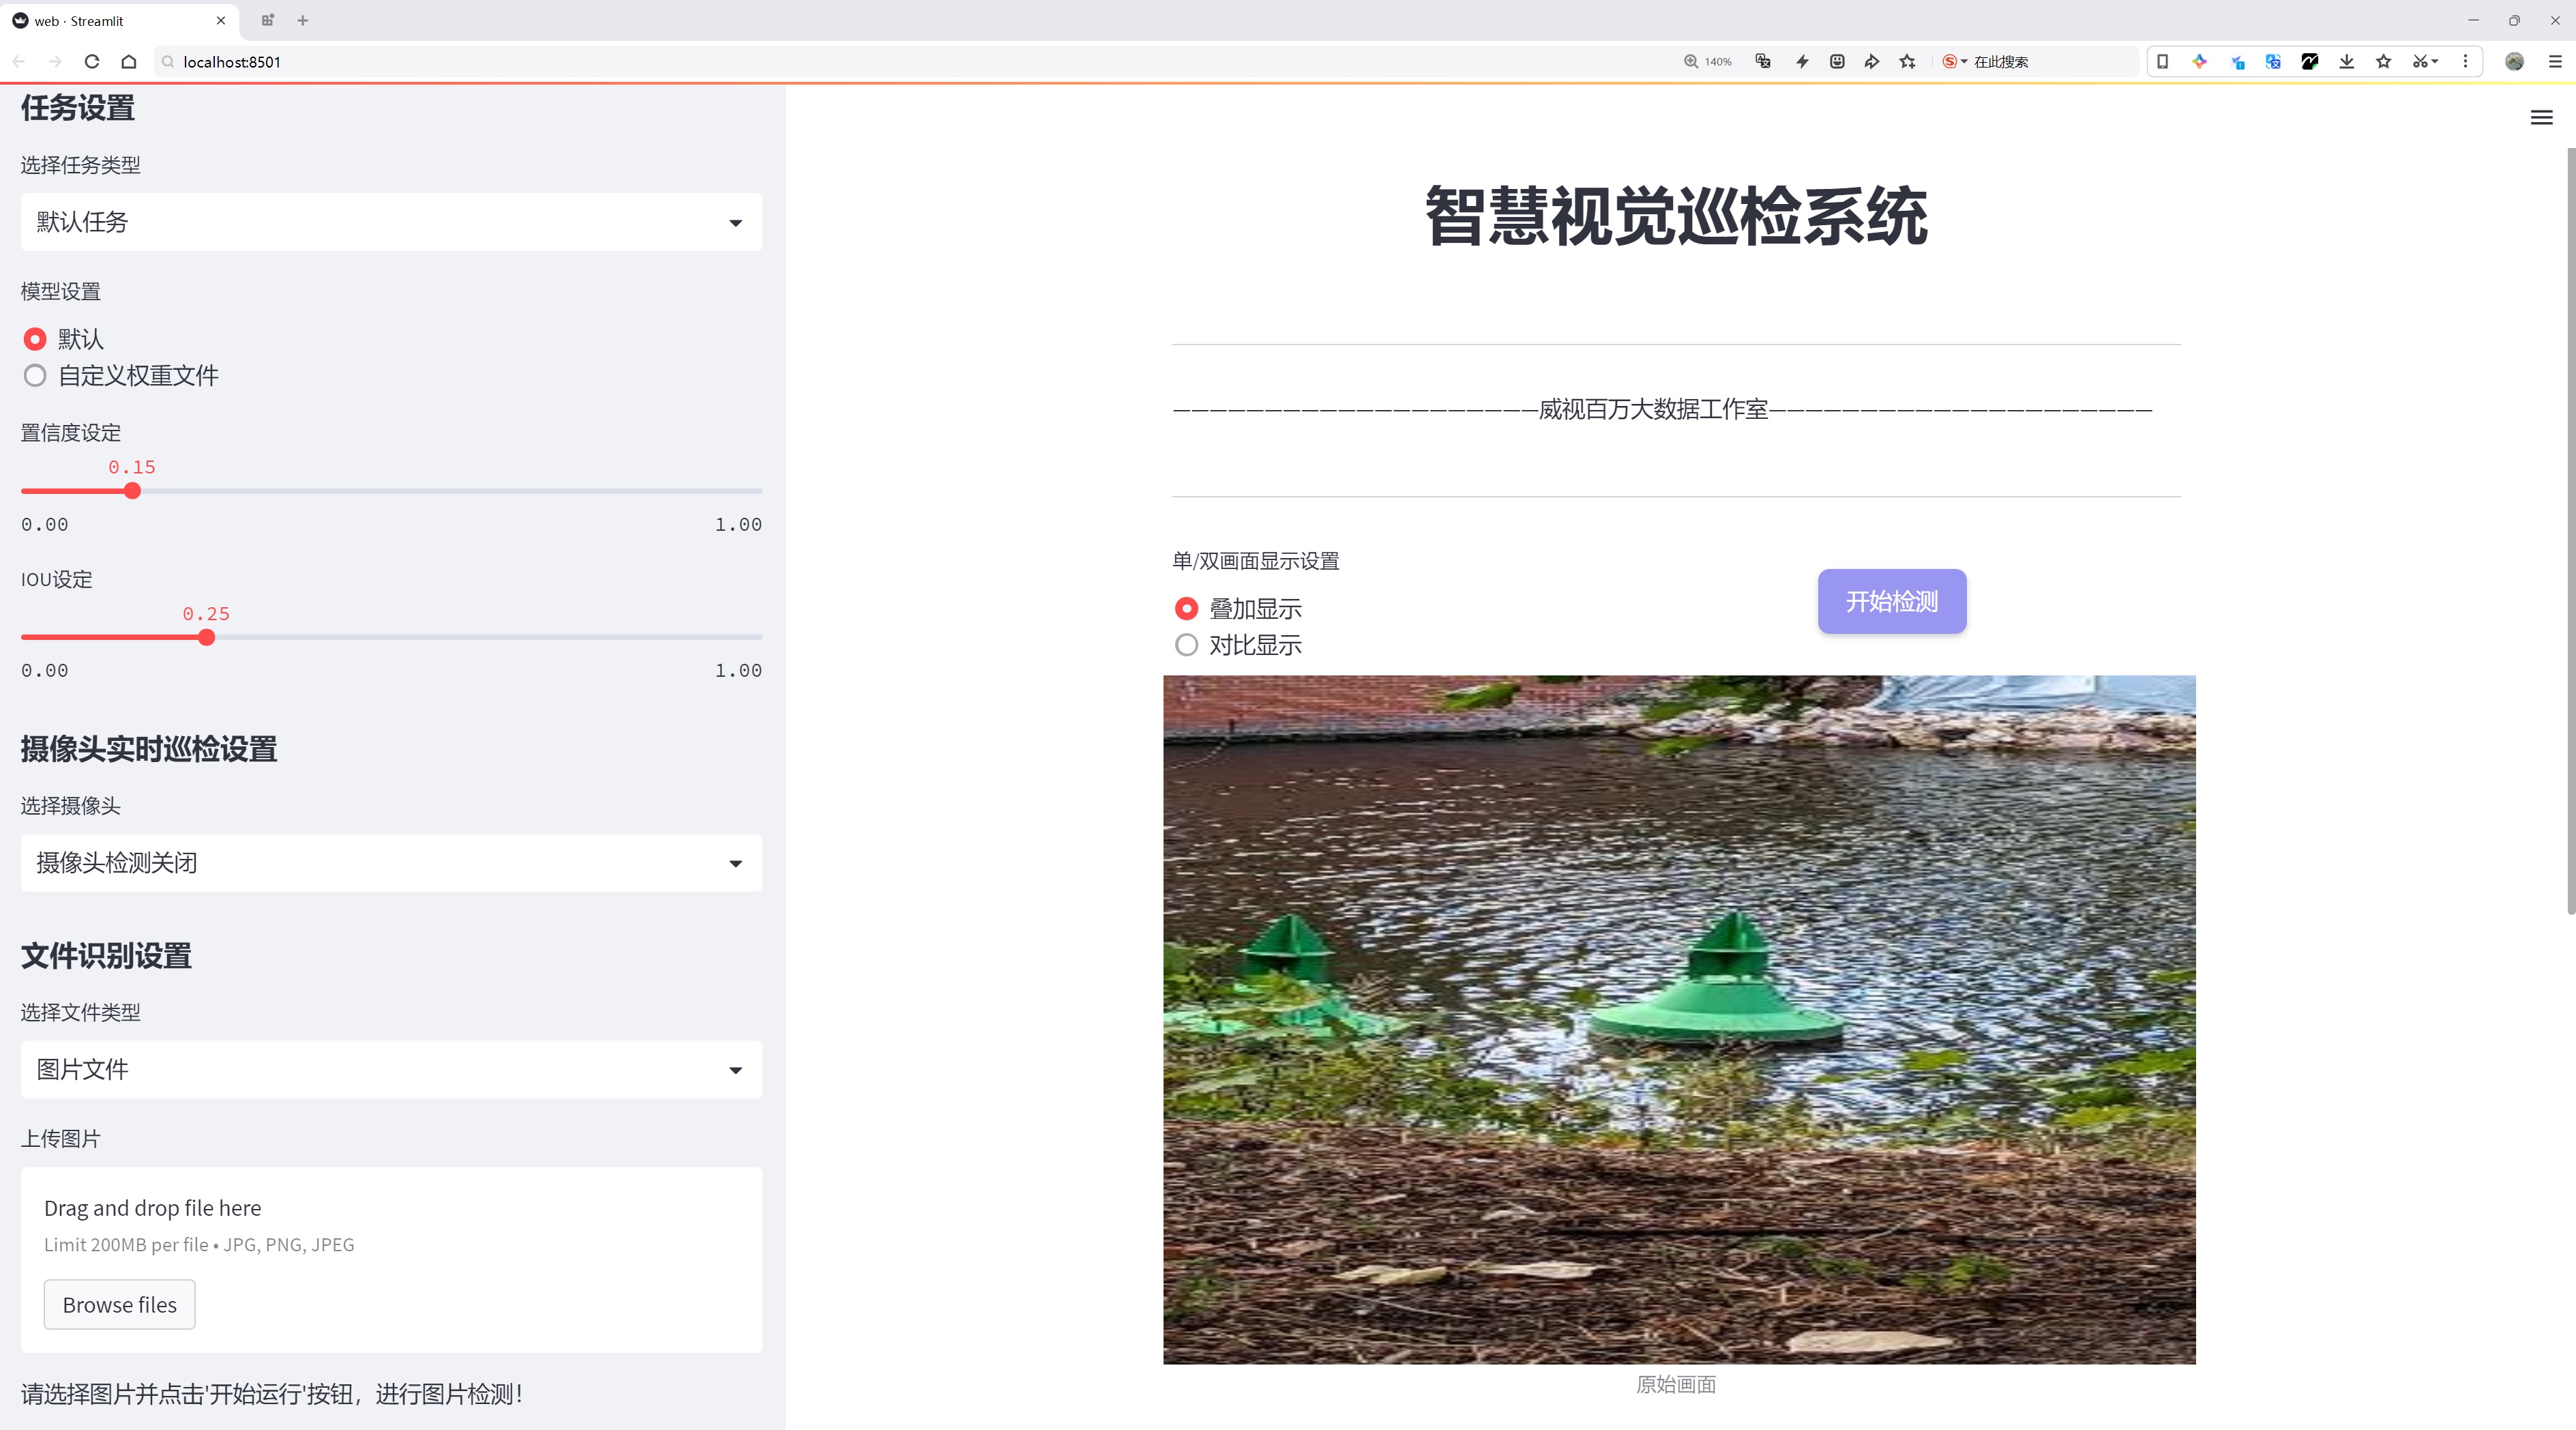Open the browser home page
2576x1430 pixels.
click(129, 62)
